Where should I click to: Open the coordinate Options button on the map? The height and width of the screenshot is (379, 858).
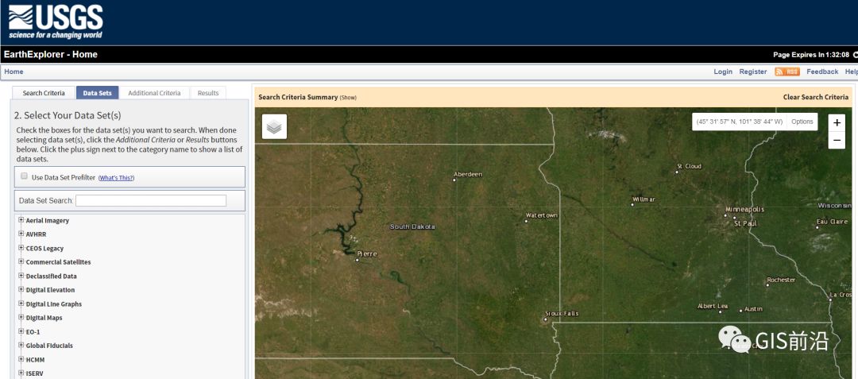coord(802,122)
